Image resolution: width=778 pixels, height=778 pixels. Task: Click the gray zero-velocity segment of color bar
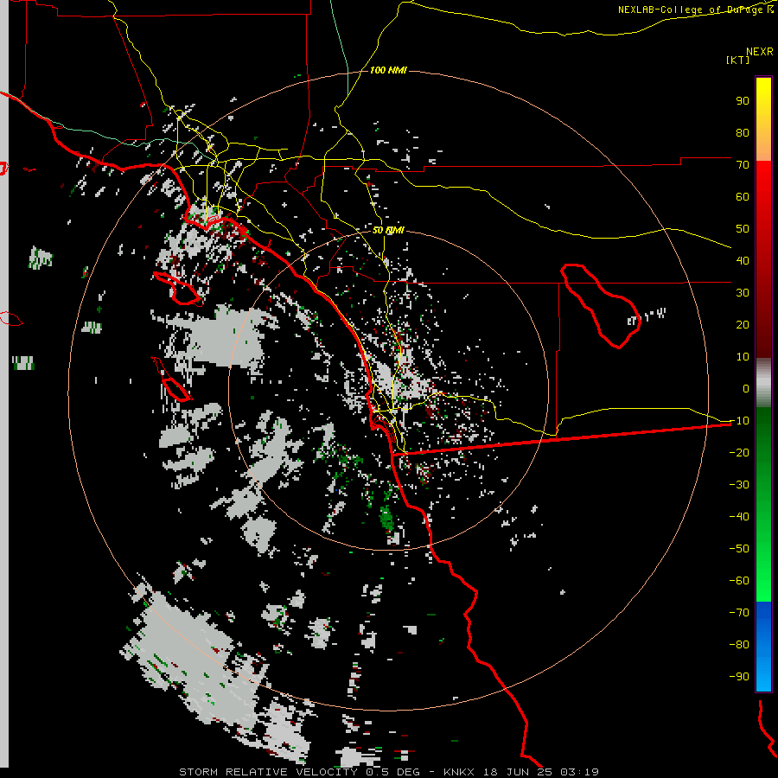[763, 383]
